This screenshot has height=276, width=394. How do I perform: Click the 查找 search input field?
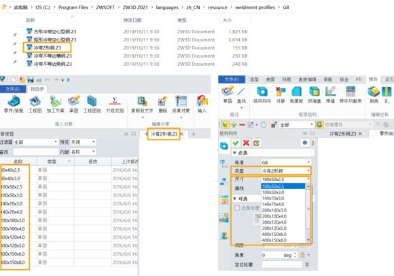click(x=36, y=152)
